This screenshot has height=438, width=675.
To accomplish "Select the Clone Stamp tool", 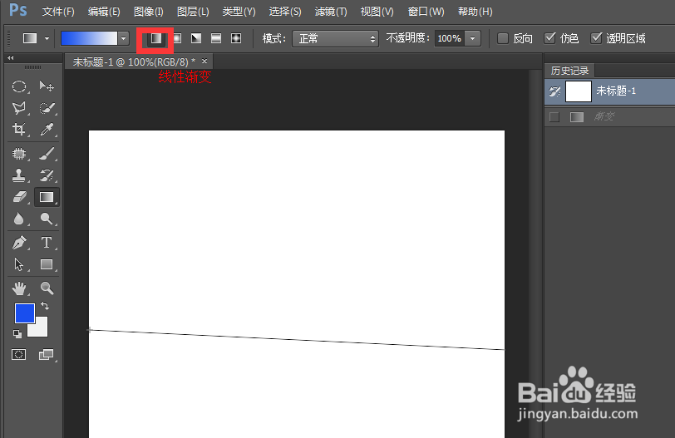I will click(19, 175).
